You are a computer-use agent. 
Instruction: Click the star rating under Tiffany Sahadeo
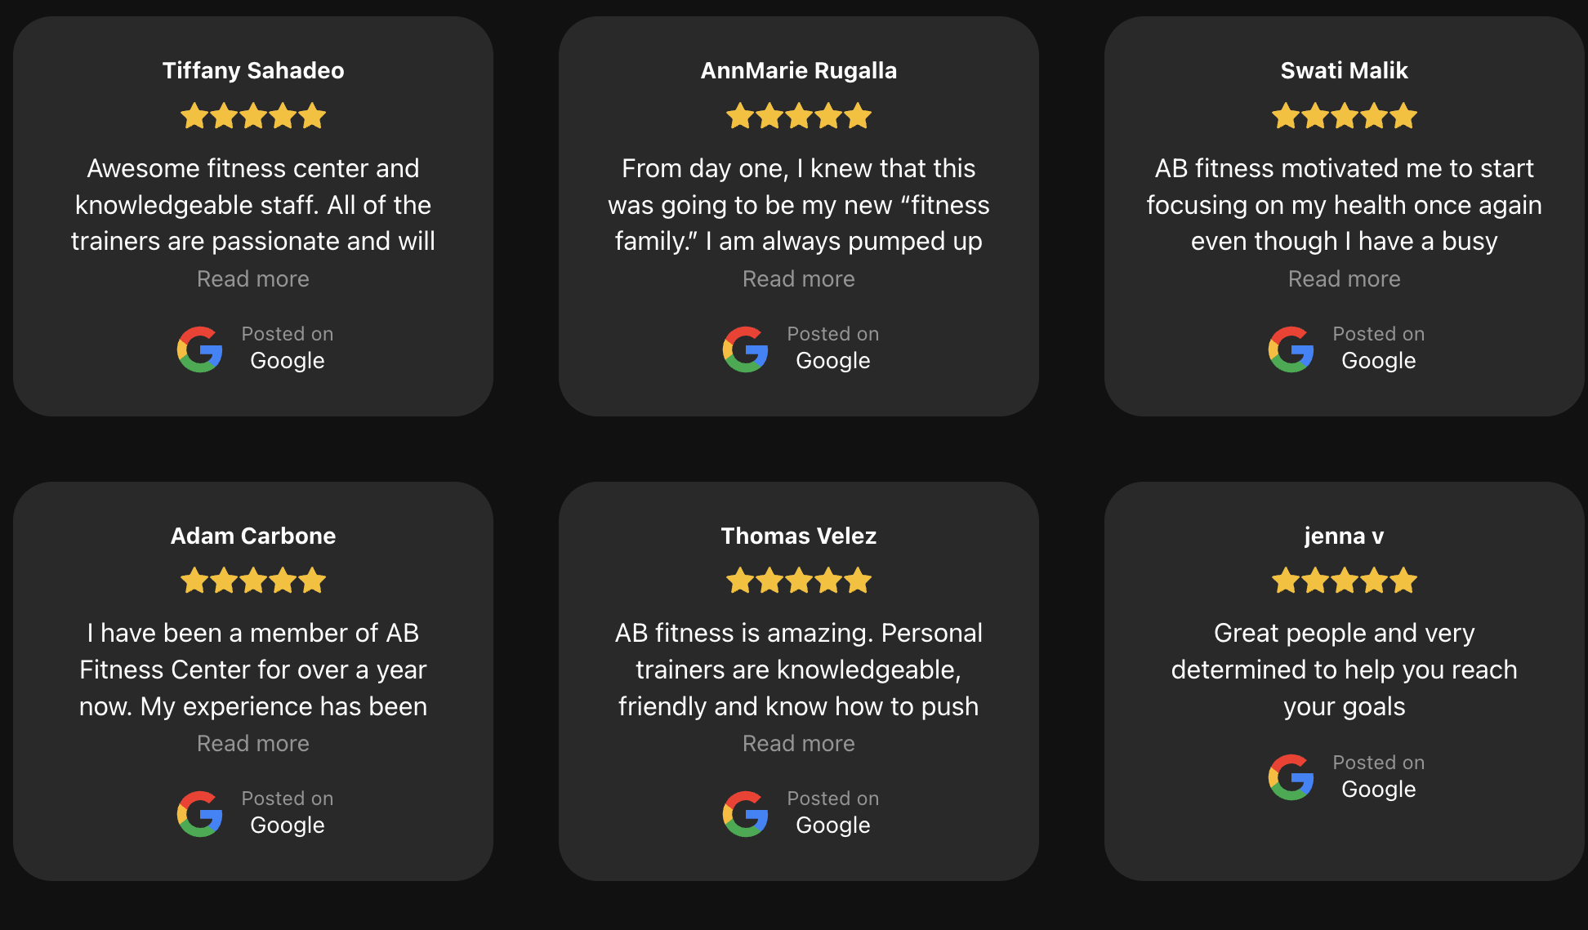click(253, 116)
